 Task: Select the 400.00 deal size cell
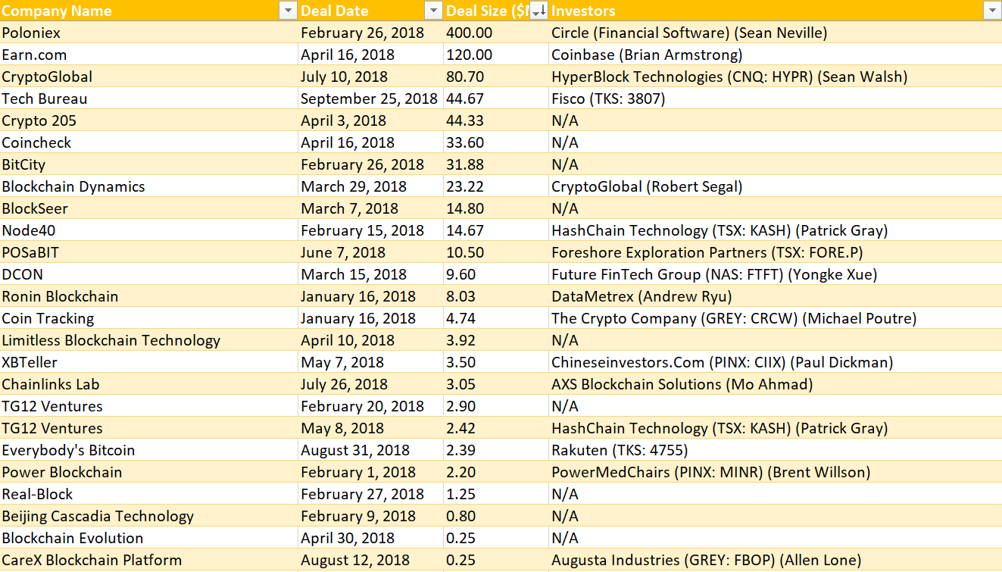pyautogui.click(x=496, y=33)
